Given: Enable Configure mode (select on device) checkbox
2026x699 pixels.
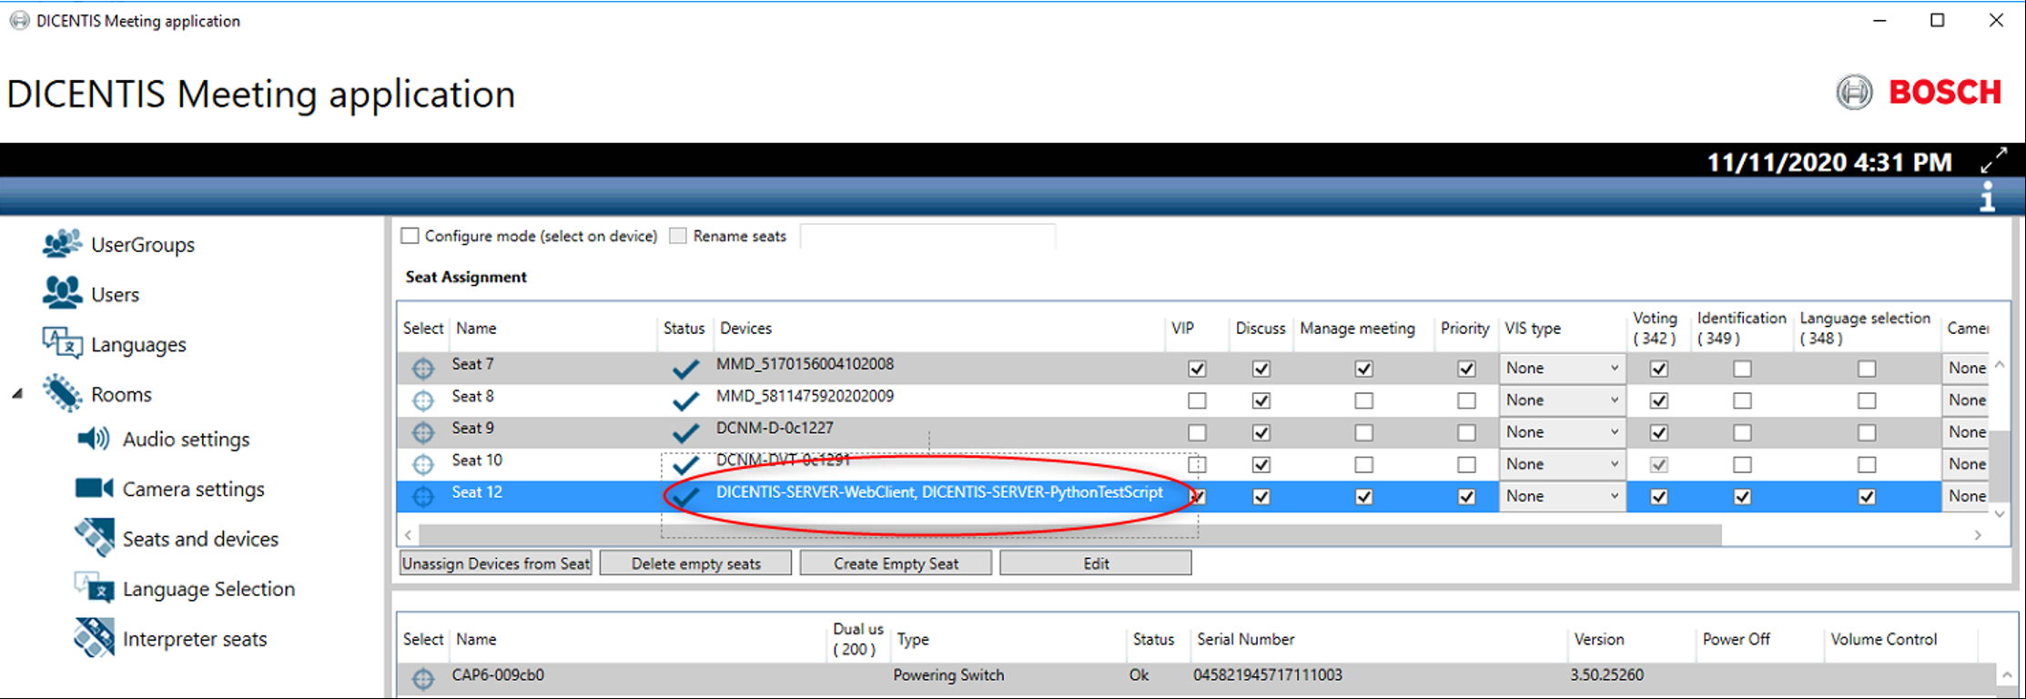Looking at the screenshot, I should click(410, 236).
